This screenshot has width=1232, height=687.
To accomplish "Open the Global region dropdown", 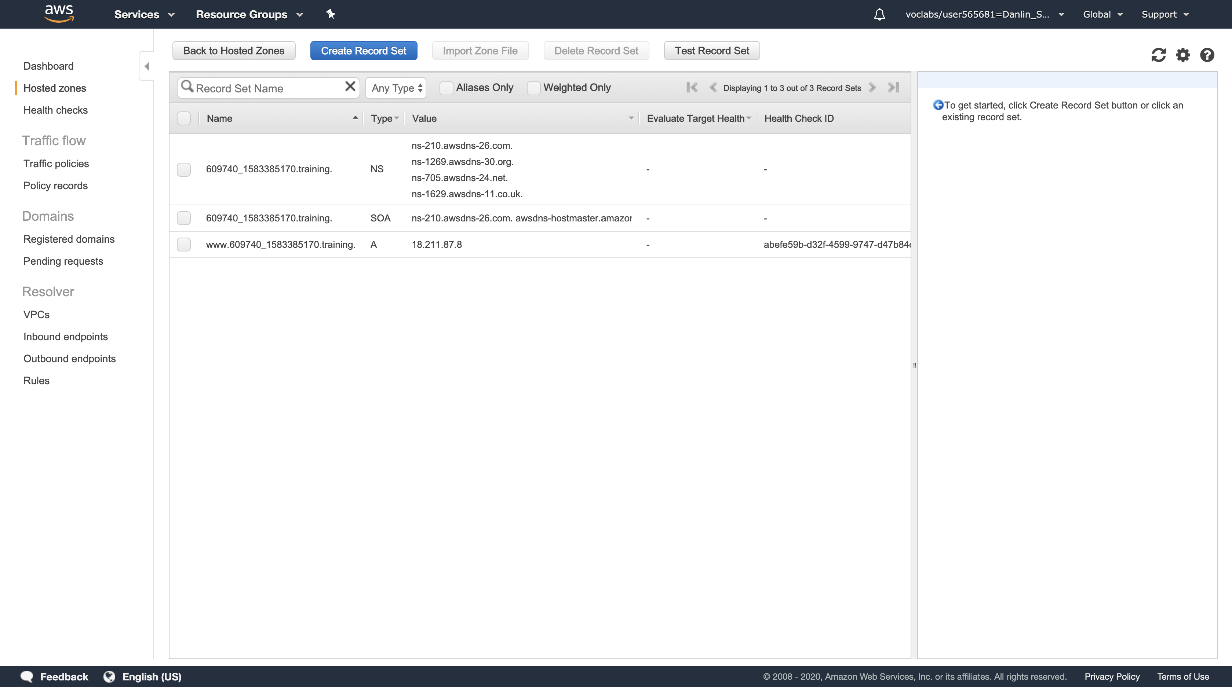I will tap(1102, 14).
